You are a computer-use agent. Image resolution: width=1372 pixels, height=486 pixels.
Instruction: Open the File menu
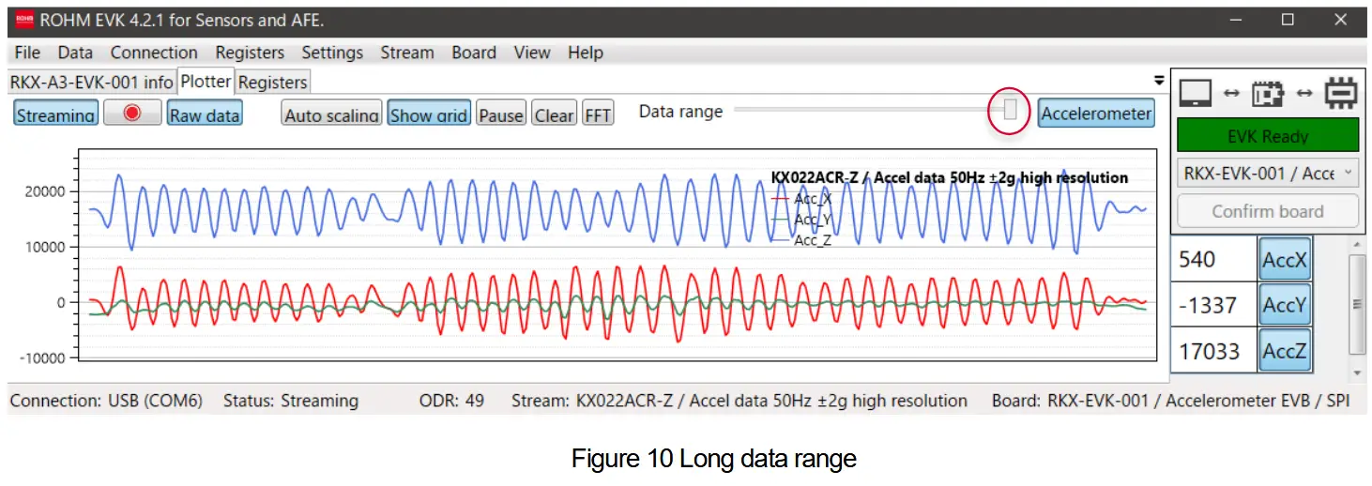27,53
